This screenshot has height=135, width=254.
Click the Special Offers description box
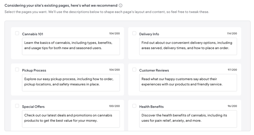point(71,119)
